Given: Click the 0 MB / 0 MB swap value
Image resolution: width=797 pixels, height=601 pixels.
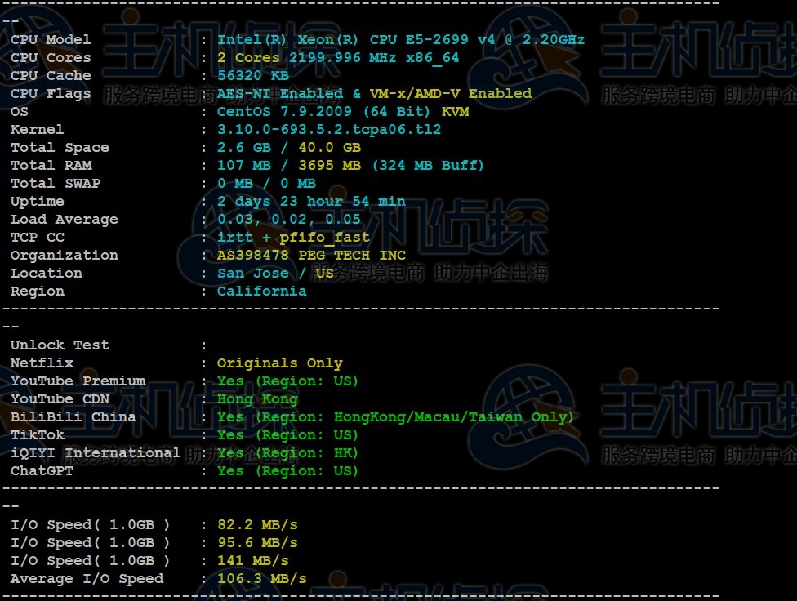Looking at the screenshot, I should (x=266, y=184).
